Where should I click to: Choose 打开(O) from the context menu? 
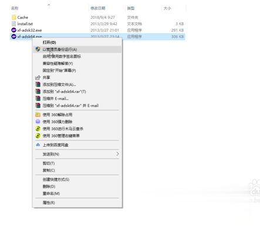pos(77,42)
